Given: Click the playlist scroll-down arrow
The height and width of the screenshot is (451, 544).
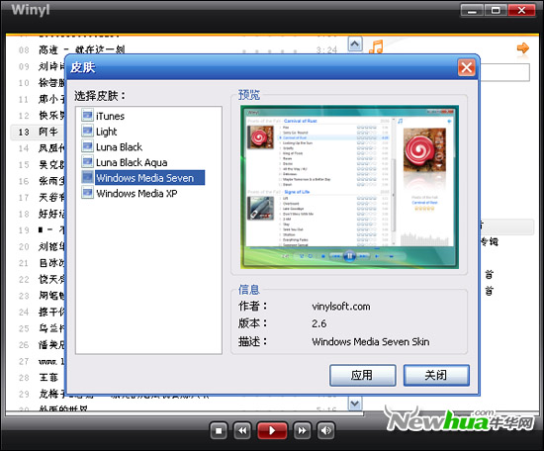Looking at the screenshot, I should 355,404.
